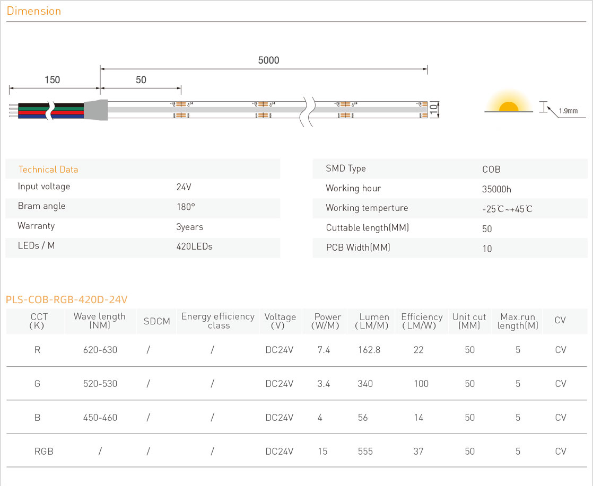Viewport: 593px width, 486px height.
Task: Click the Technical Data header
Action: pyautogui.click(x=48, y=170)
